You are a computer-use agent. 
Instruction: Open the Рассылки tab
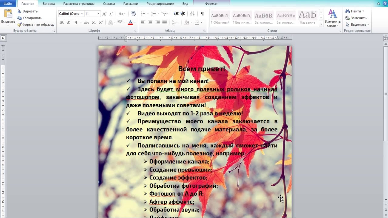click(x=131, y=4)
